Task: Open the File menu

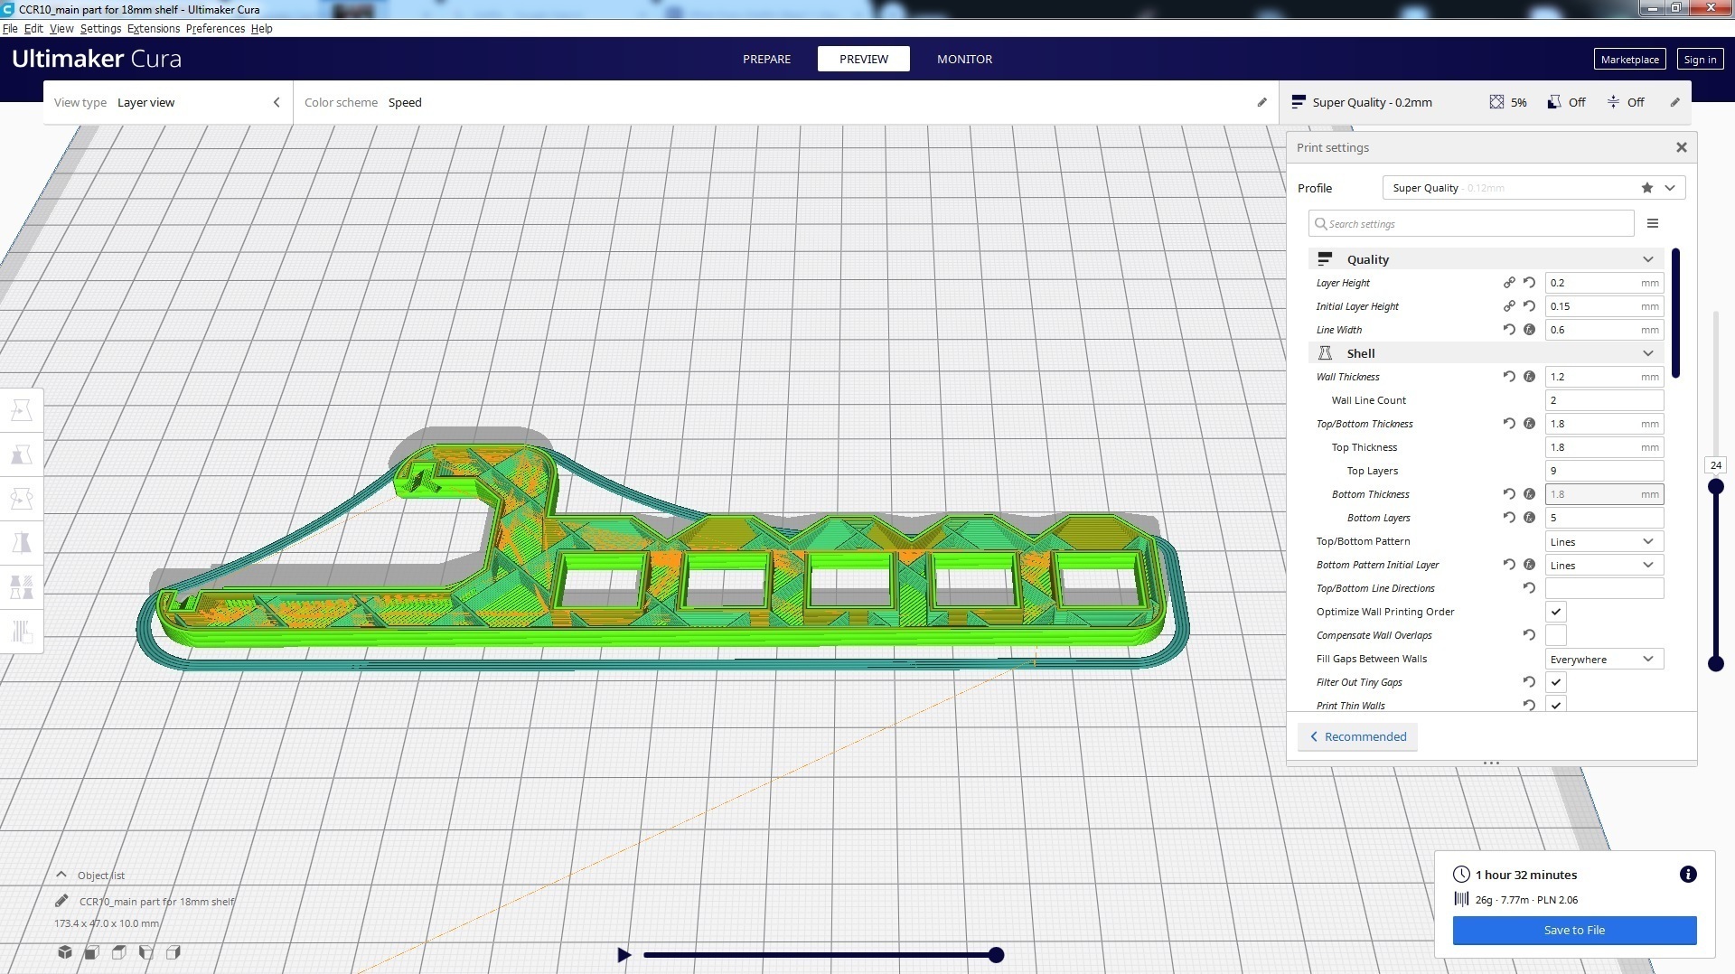Action: [10, 29]
